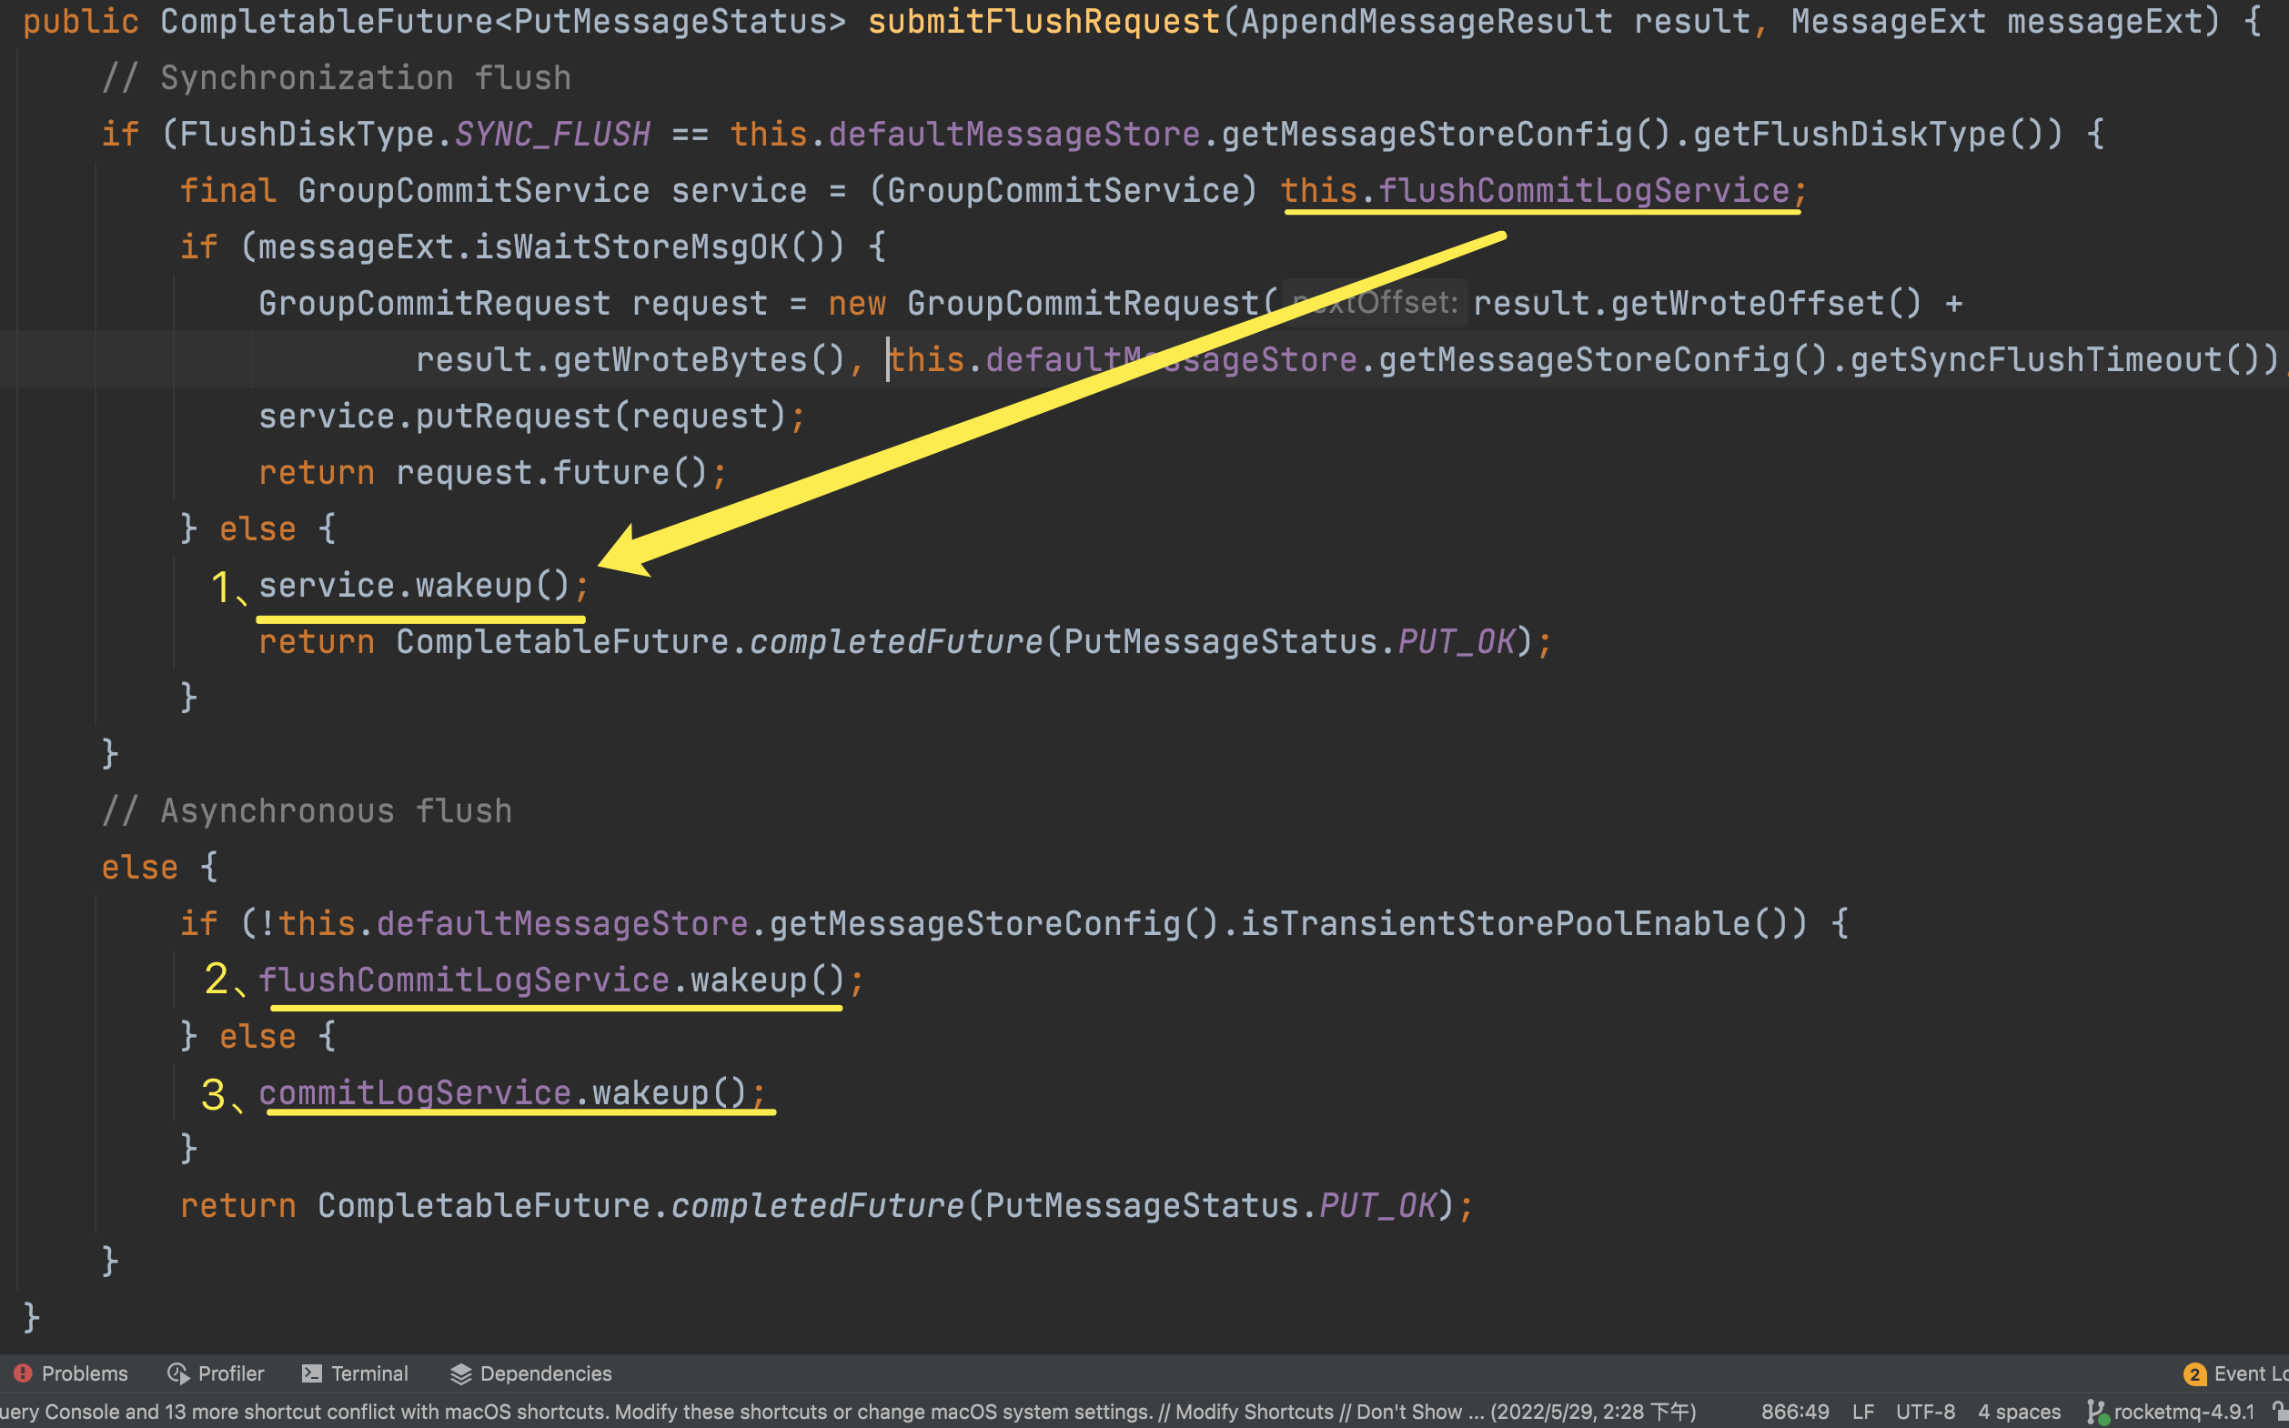Open line separator LF selector
2289x1428 pixels.
[1862, 1411]
